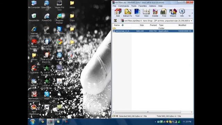Click the Add button in WinRAR toolbar
This screenshot has width=222, height=125.
coord(118,13)
